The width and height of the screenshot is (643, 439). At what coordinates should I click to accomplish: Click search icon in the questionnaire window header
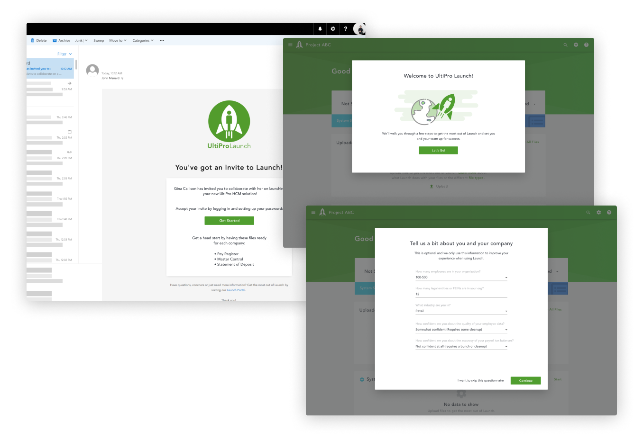tap(588, 213)
